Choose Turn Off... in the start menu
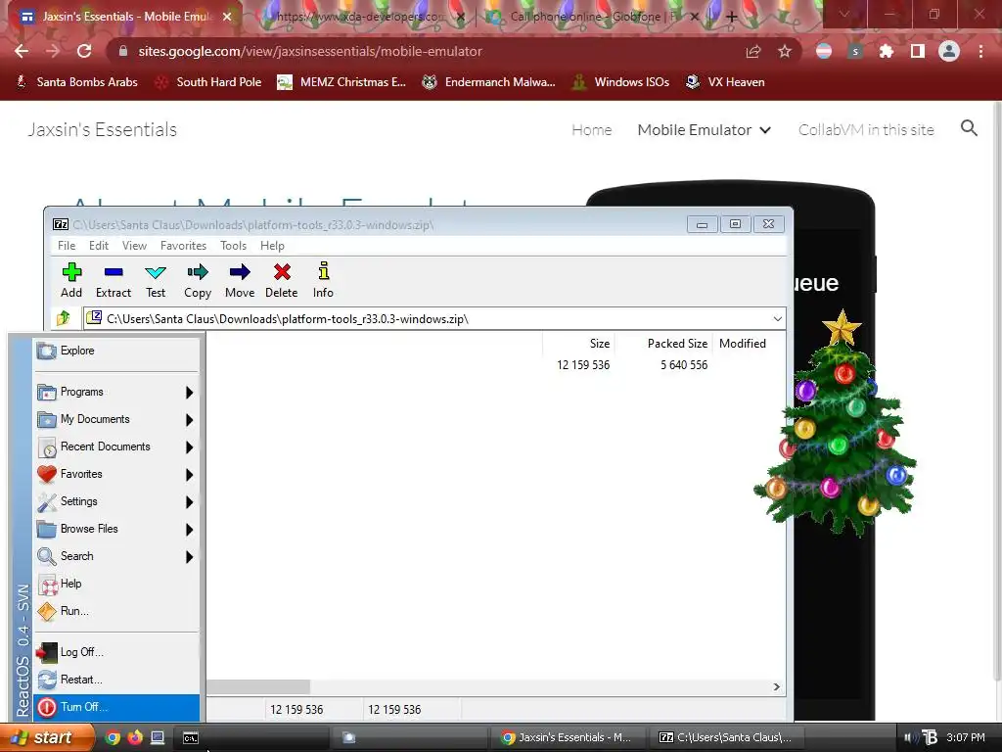 [x=116, y=707]
